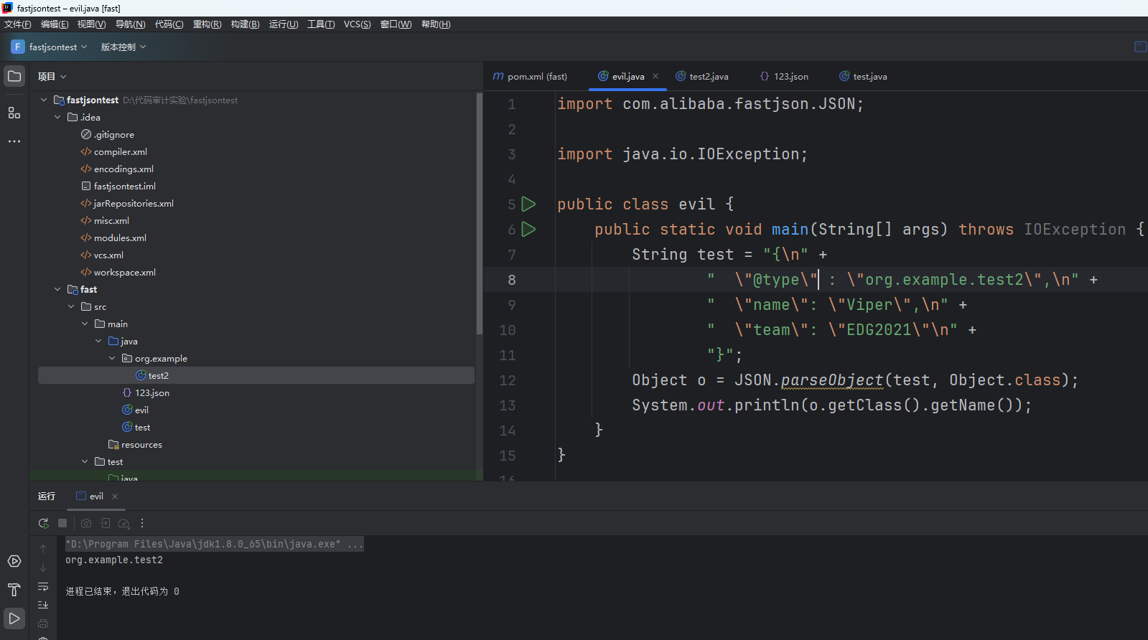This screenshot has width=1148, height=640.
Task: Open the Structure tool window icon
Action: click(x=14, y=113)
